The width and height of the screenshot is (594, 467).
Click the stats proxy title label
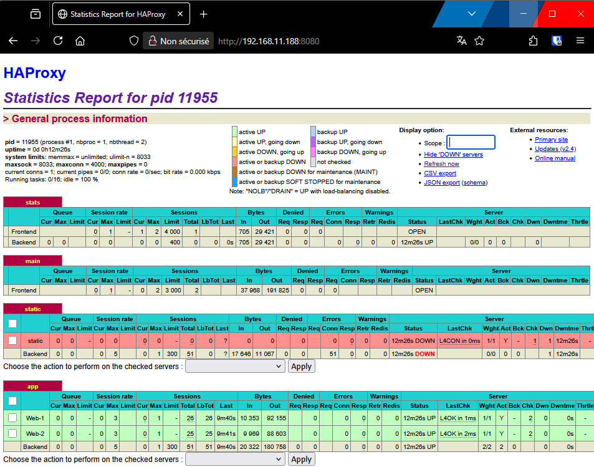click(x=32, y=203)
